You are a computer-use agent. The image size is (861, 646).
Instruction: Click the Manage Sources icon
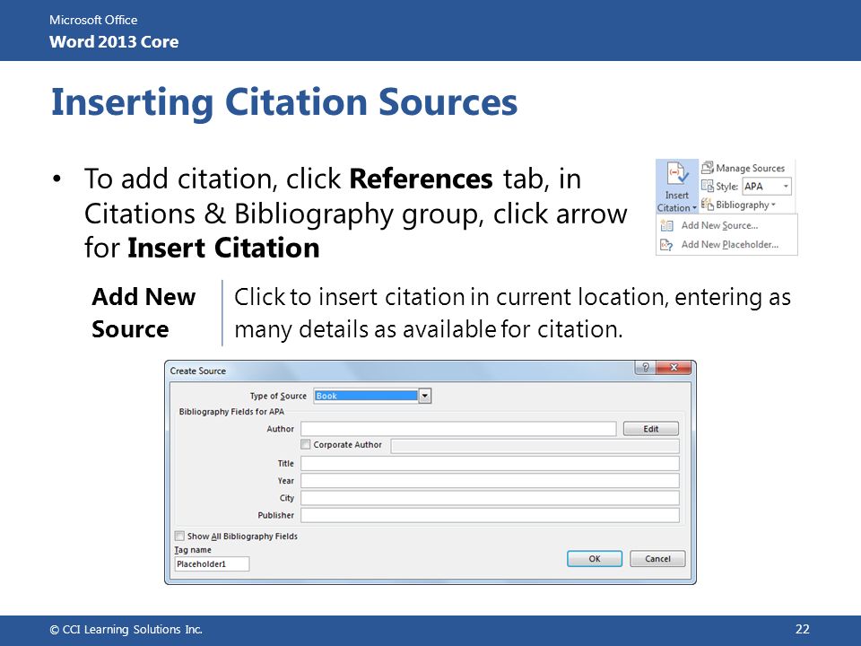coord(708,168)
